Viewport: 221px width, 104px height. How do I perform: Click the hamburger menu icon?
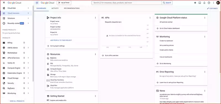point(37,3)
